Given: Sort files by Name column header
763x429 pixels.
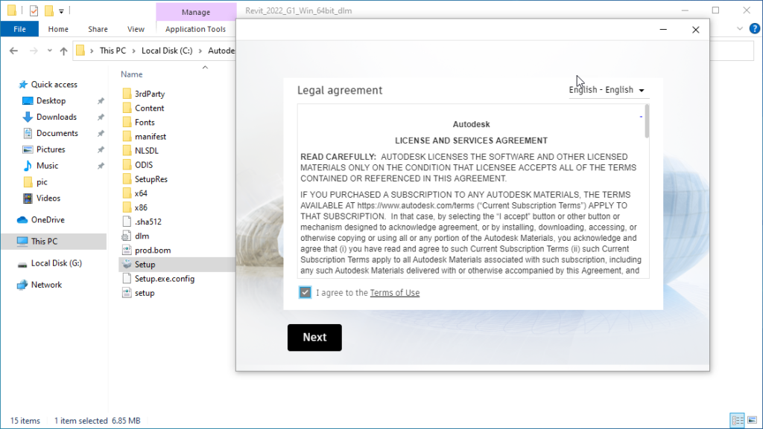Looking at the screenshot, I should coord(132,74).
